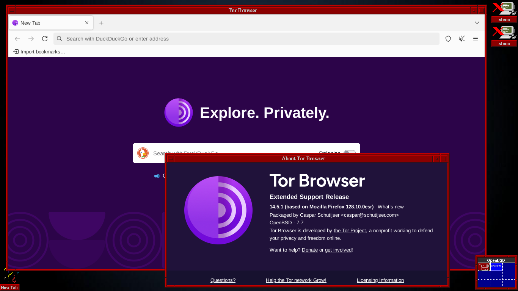
Task: Open the hamburger application menu
Action: tap(476, 39)
